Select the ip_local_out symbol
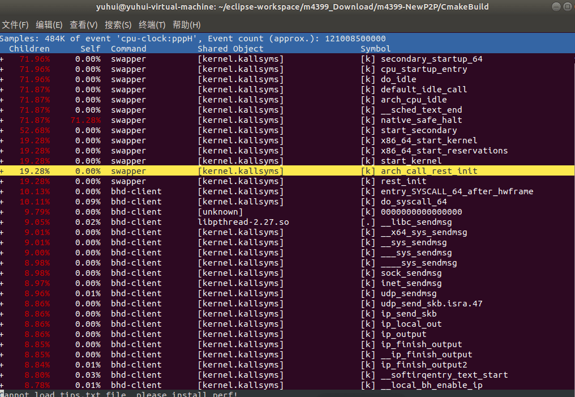The width and height of the screenshot is (575, 397). [411, 325]
